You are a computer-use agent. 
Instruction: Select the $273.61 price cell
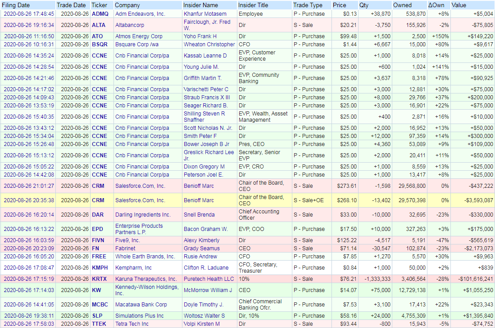click(x=345, y=186)
